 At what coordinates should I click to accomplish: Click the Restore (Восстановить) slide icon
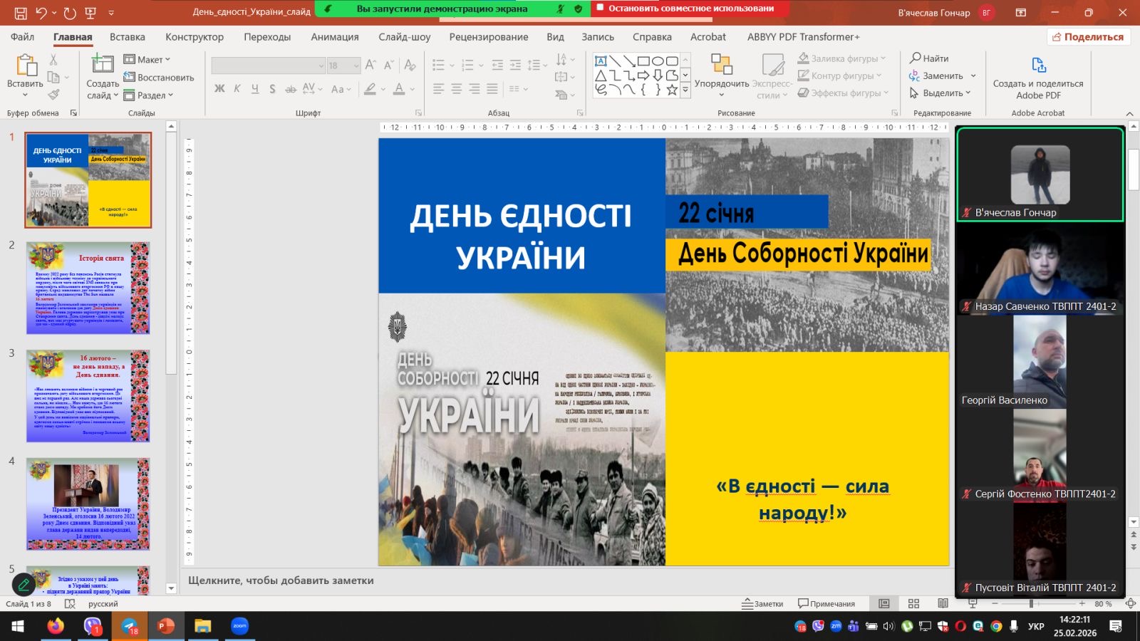pyautogui.click(x=130, y=78)
